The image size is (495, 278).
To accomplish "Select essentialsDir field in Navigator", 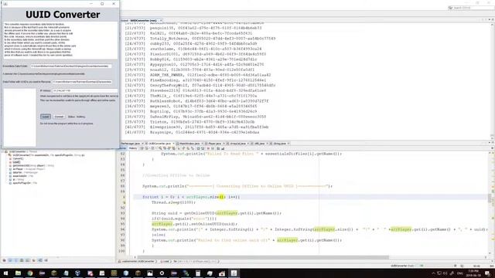I will 21,176.
